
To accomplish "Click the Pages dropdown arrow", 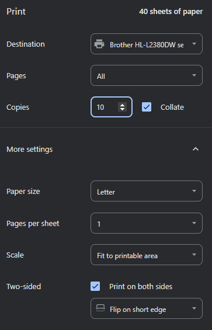I will (194, 75).
